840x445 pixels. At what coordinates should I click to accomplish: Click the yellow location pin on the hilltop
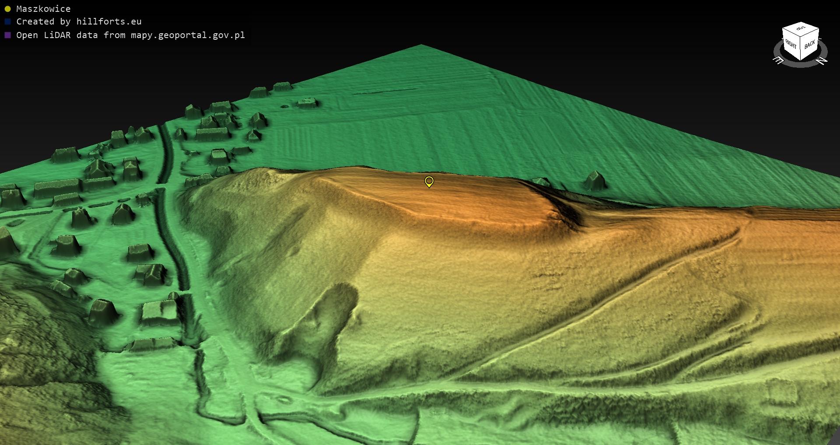429,181
